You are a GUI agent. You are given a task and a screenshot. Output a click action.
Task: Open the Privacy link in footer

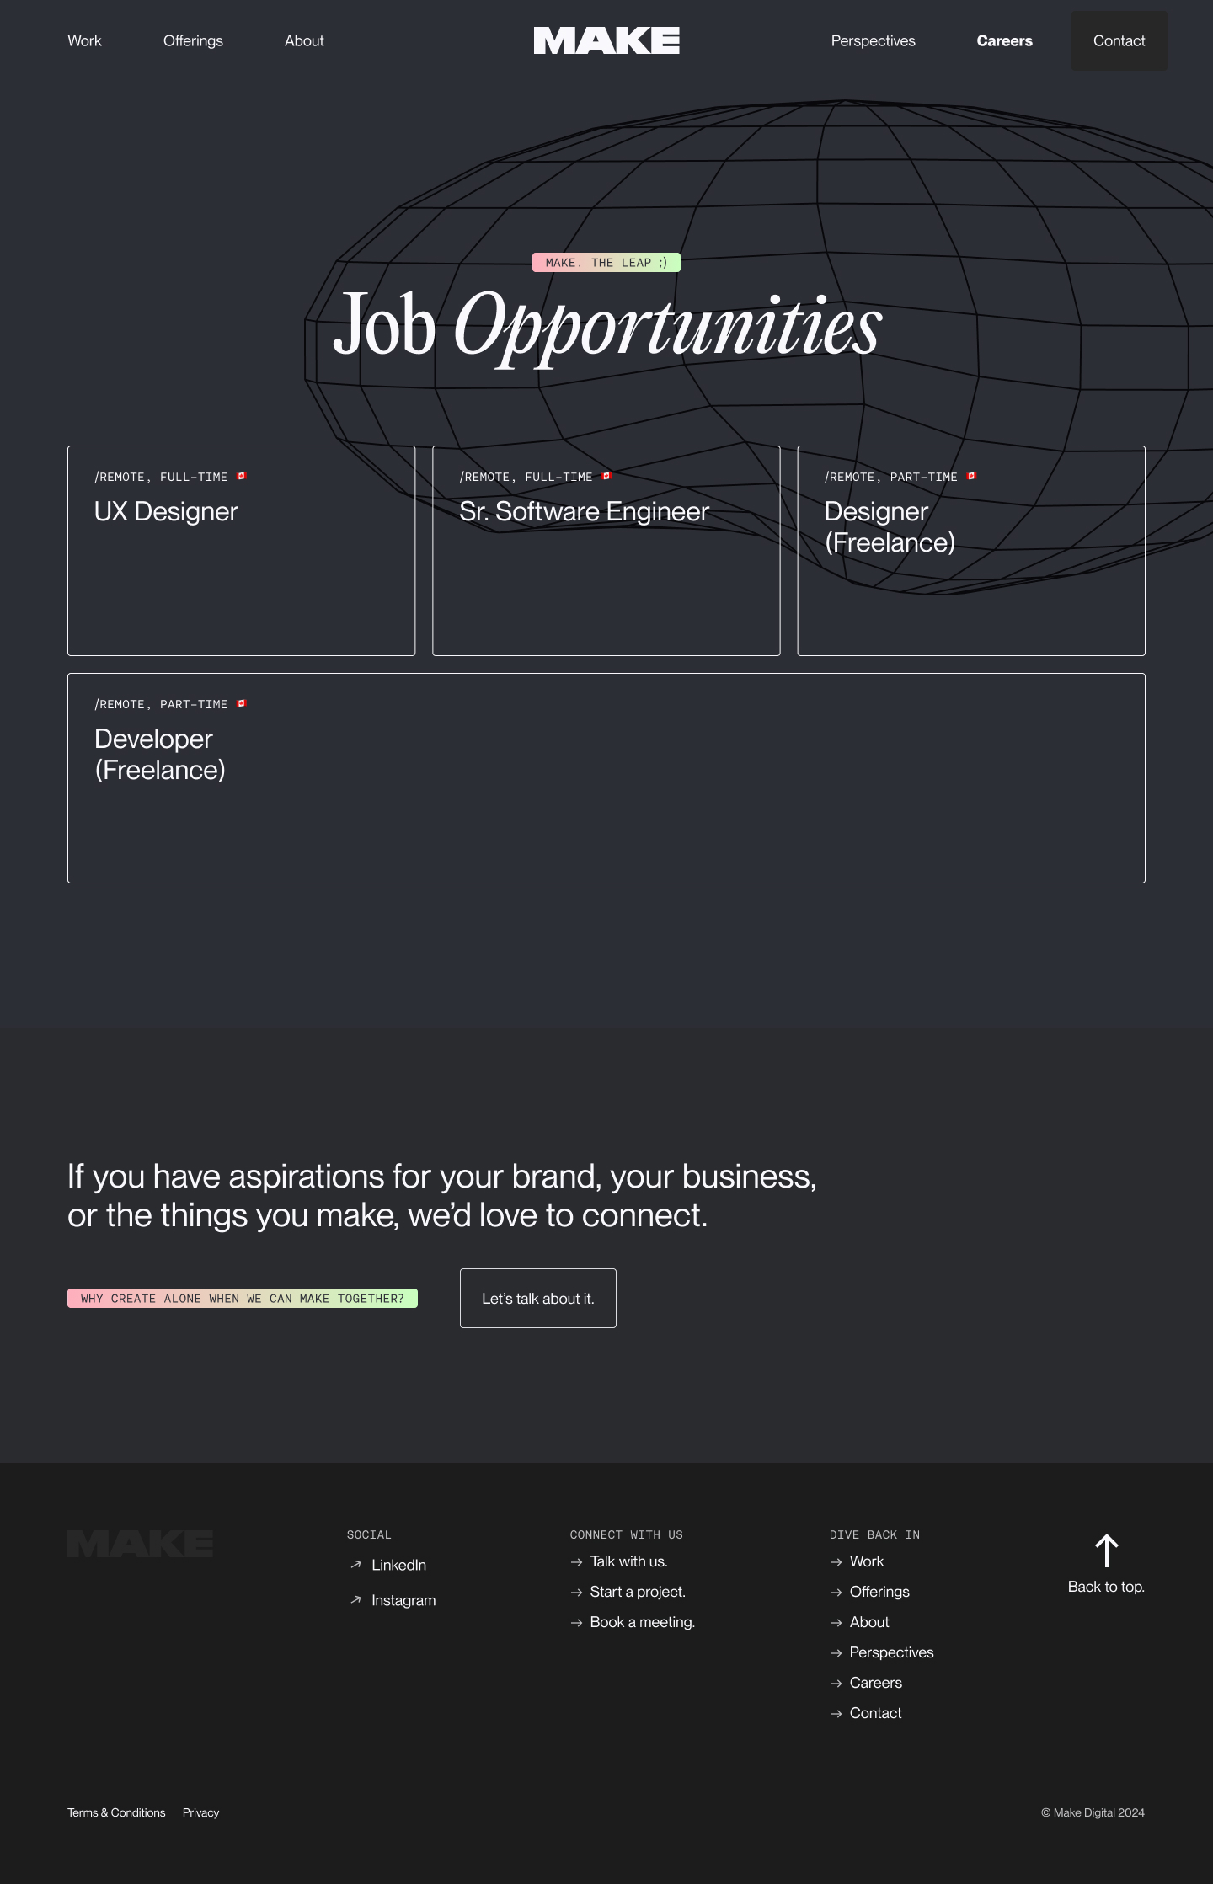click(x=200, y=1812)
